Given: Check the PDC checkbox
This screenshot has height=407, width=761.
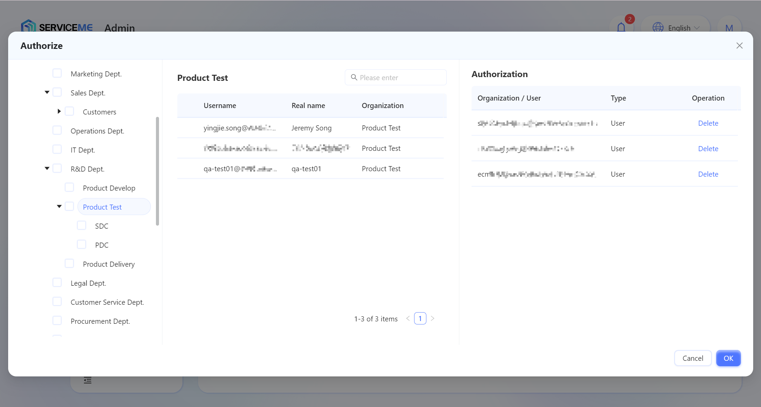Looking at the screenshot, I should click(82, 244).
